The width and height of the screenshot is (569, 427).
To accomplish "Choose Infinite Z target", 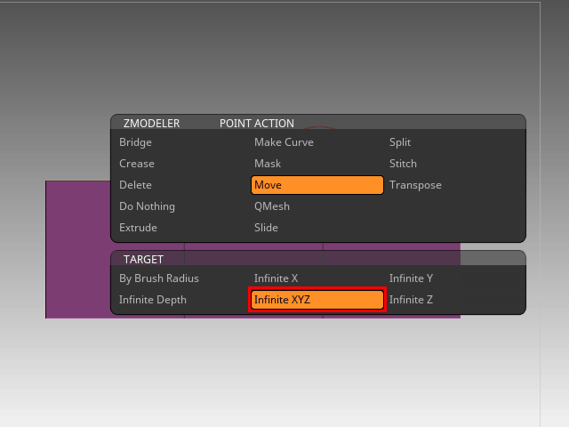I will [x=411, y=300].
